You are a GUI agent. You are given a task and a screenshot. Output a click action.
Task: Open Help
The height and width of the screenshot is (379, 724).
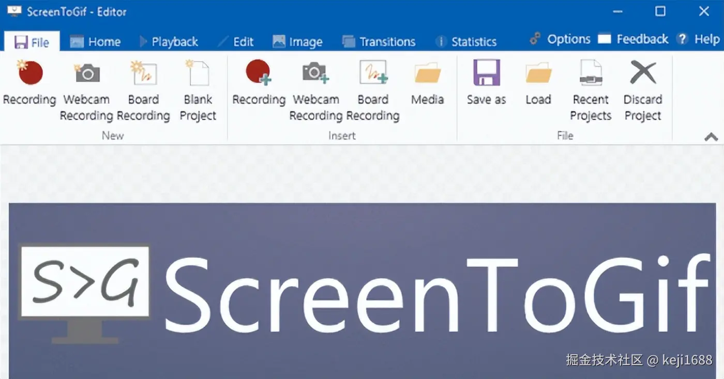698,39
